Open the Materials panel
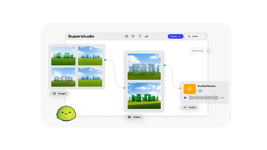The height and width of the screenshot is (150, 267). 198,51
